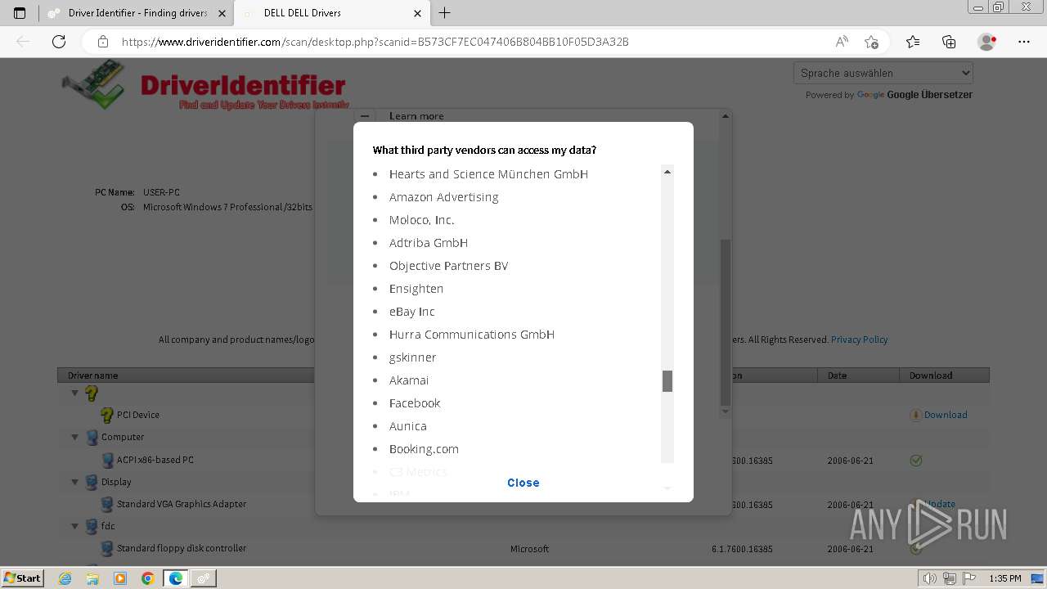Collapse the fdc category

(75, 527)
